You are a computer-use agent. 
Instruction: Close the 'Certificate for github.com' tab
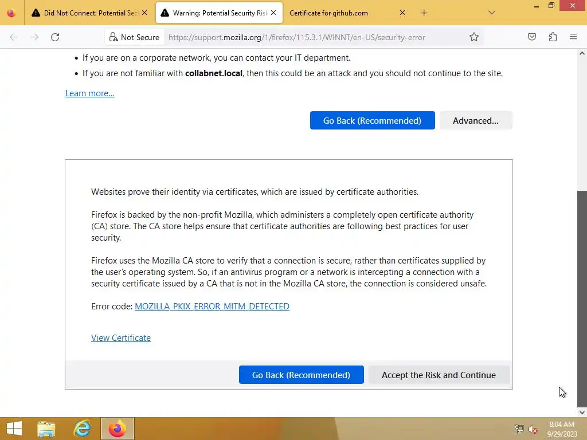[x=402, y=13]
